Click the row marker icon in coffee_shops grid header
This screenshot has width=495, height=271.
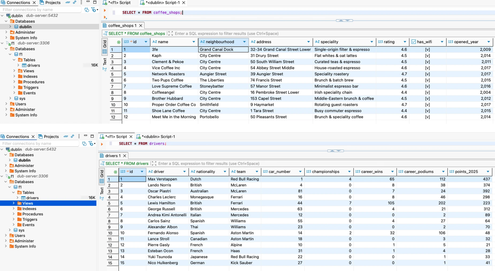119,42
